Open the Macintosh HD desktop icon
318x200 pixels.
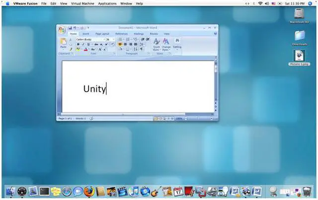(x=299, y=16)
